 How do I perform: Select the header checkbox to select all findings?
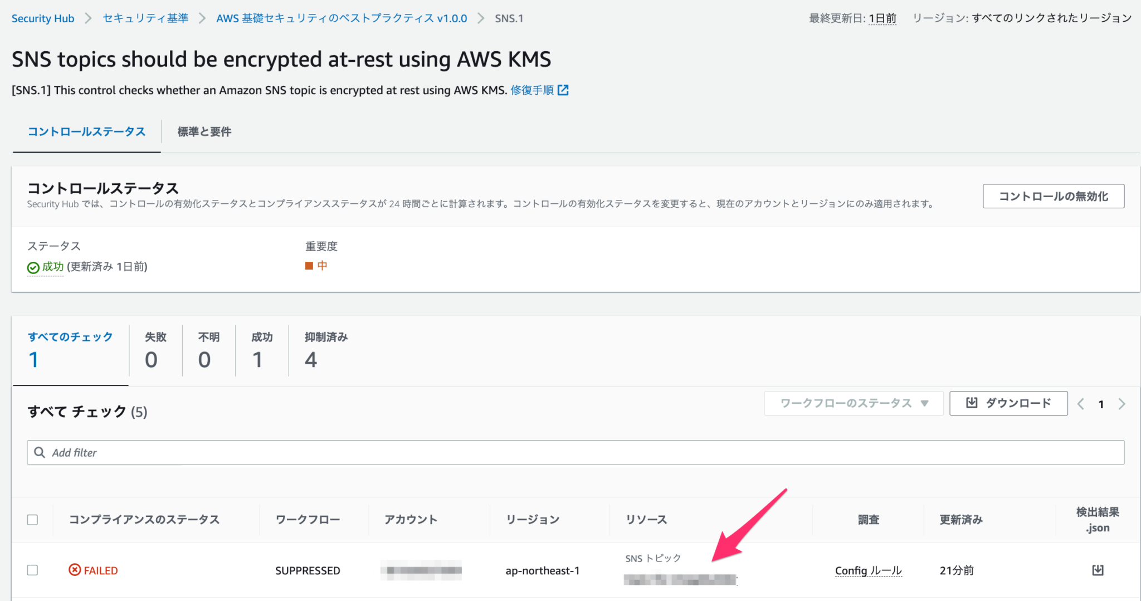[x=33, y=519]
